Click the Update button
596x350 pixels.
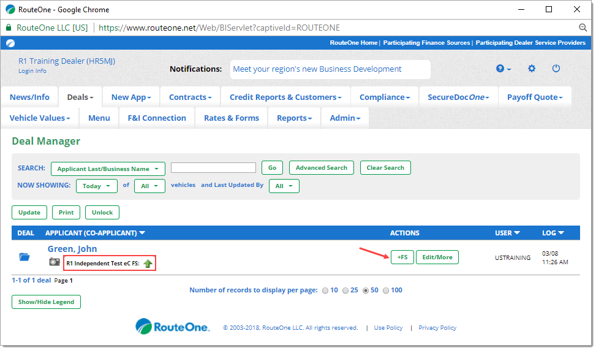click(x=29, y=213)
